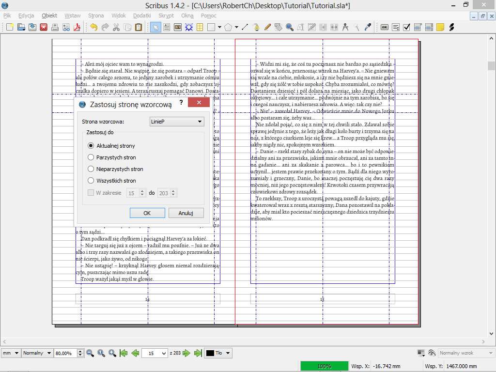Expand the Tło layer dropdown
Image resolution: width=496 pixels, height=372 pixels.
point(218,353)
